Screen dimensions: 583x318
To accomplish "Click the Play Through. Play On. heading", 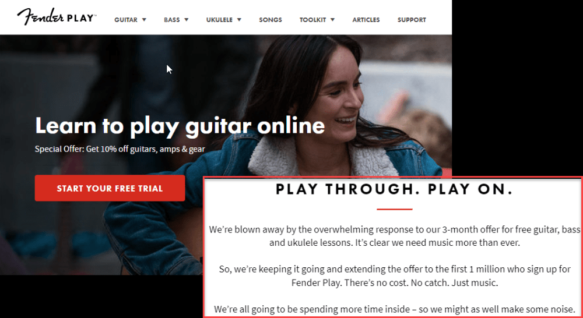I will click(x=394, y=189).
